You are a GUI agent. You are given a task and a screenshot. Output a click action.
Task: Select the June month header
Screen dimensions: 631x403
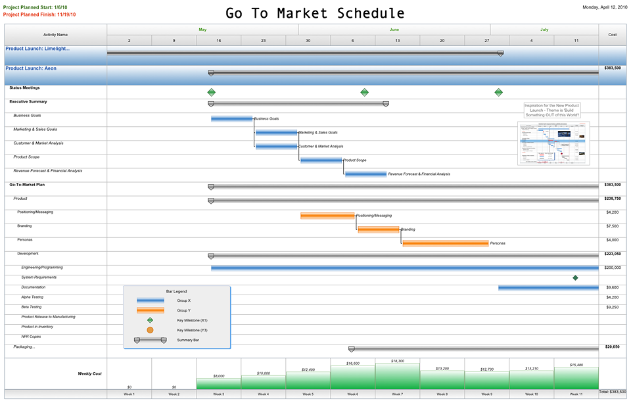[394, 30]
